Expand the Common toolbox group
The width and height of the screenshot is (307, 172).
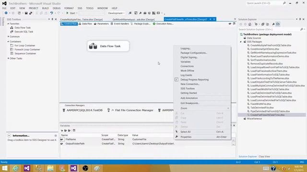tap(8, 36)
